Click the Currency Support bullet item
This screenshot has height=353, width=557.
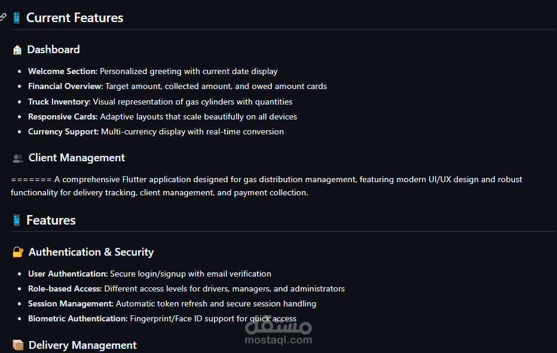pos(156,132)
